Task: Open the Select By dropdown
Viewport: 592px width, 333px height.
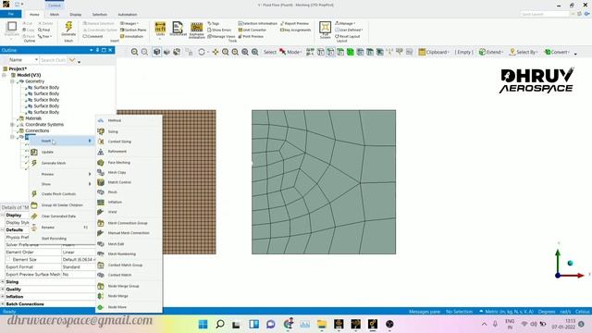Action: click(x=524, y=52)
